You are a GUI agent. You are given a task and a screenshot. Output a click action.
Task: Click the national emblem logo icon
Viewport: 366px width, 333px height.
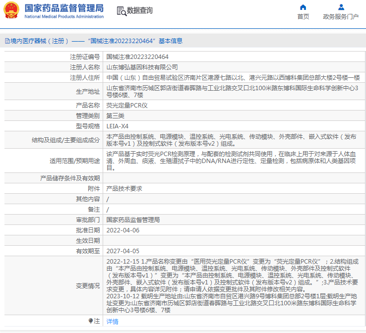pyautogui.click(x=12, y=10)
